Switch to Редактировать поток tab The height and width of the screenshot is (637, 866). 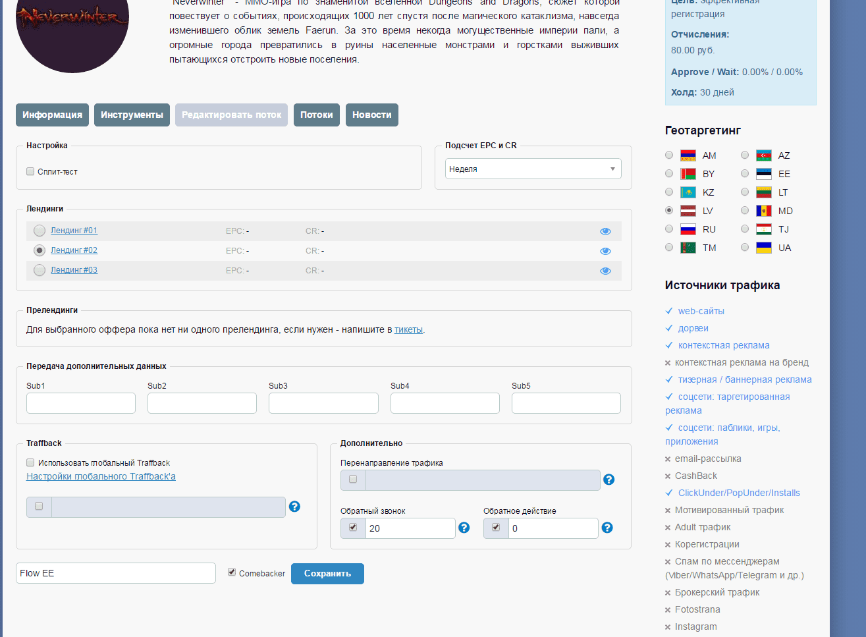[x=231, y=115]
